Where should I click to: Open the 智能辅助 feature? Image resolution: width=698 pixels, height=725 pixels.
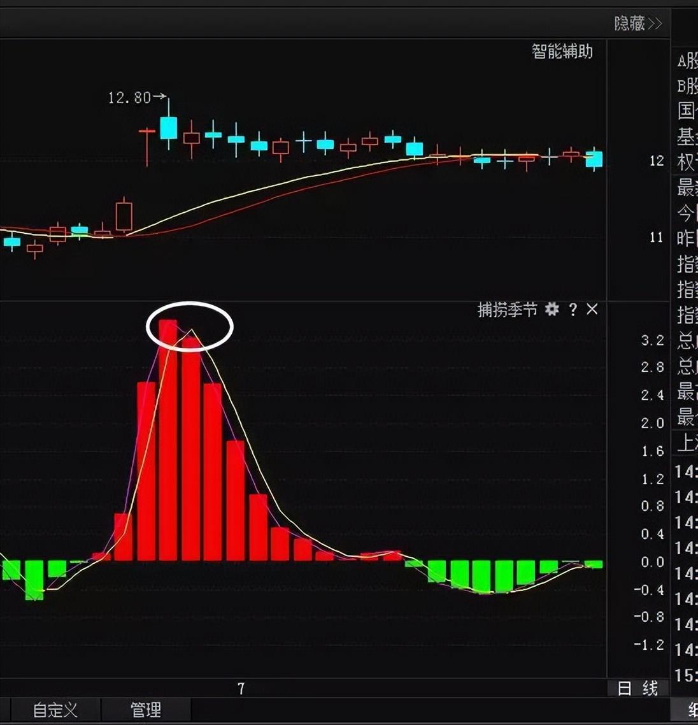562,52
